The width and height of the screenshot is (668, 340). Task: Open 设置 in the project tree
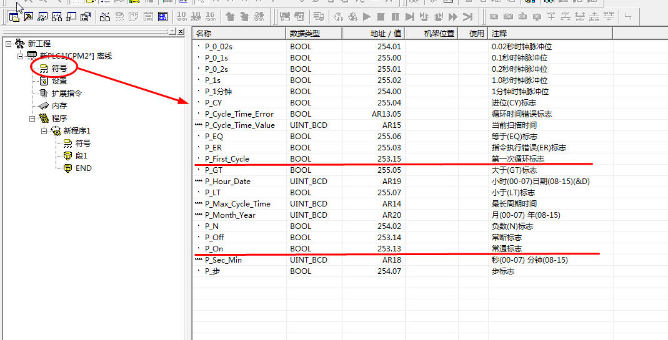(x=59, y=81)
